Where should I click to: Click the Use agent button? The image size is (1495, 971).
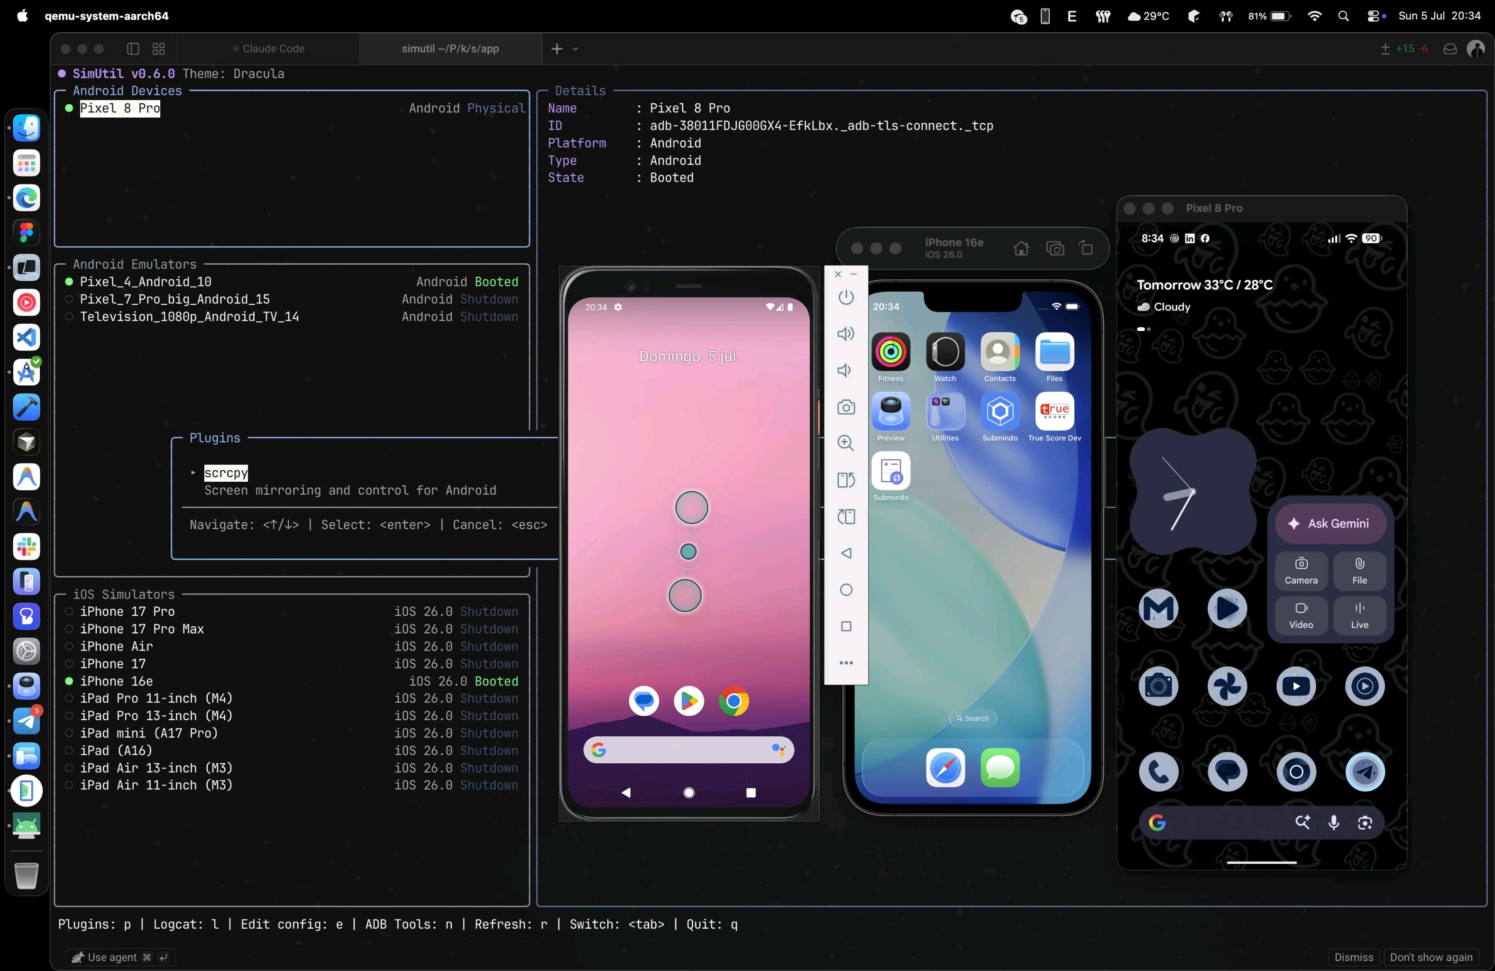pos(120,957)
